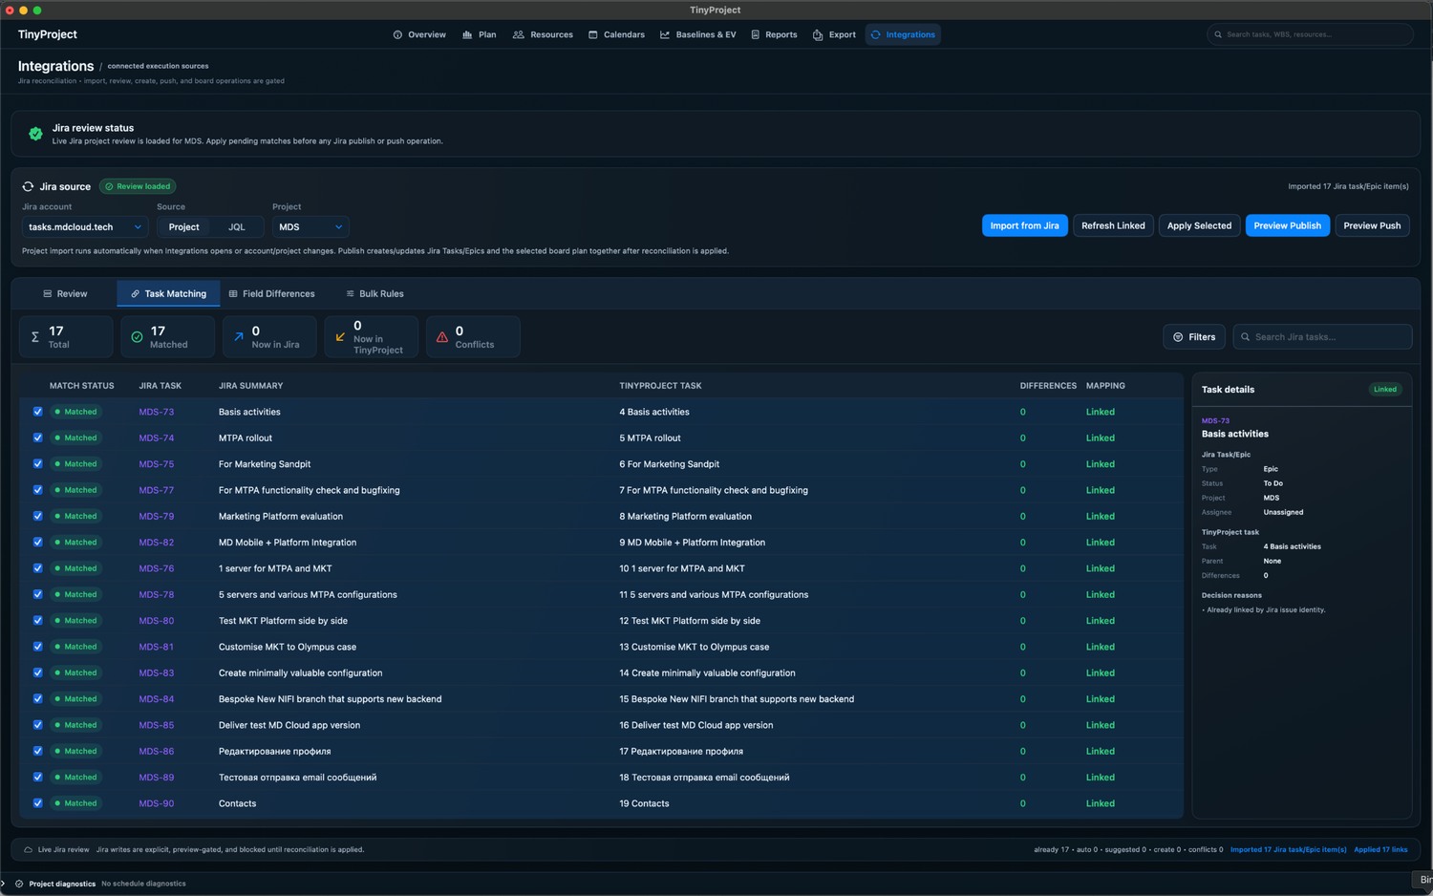Toggle the MDS-82 MD Mobile checkbox
This screenshot has height=896, width=1433.
(x=38, y=543)
